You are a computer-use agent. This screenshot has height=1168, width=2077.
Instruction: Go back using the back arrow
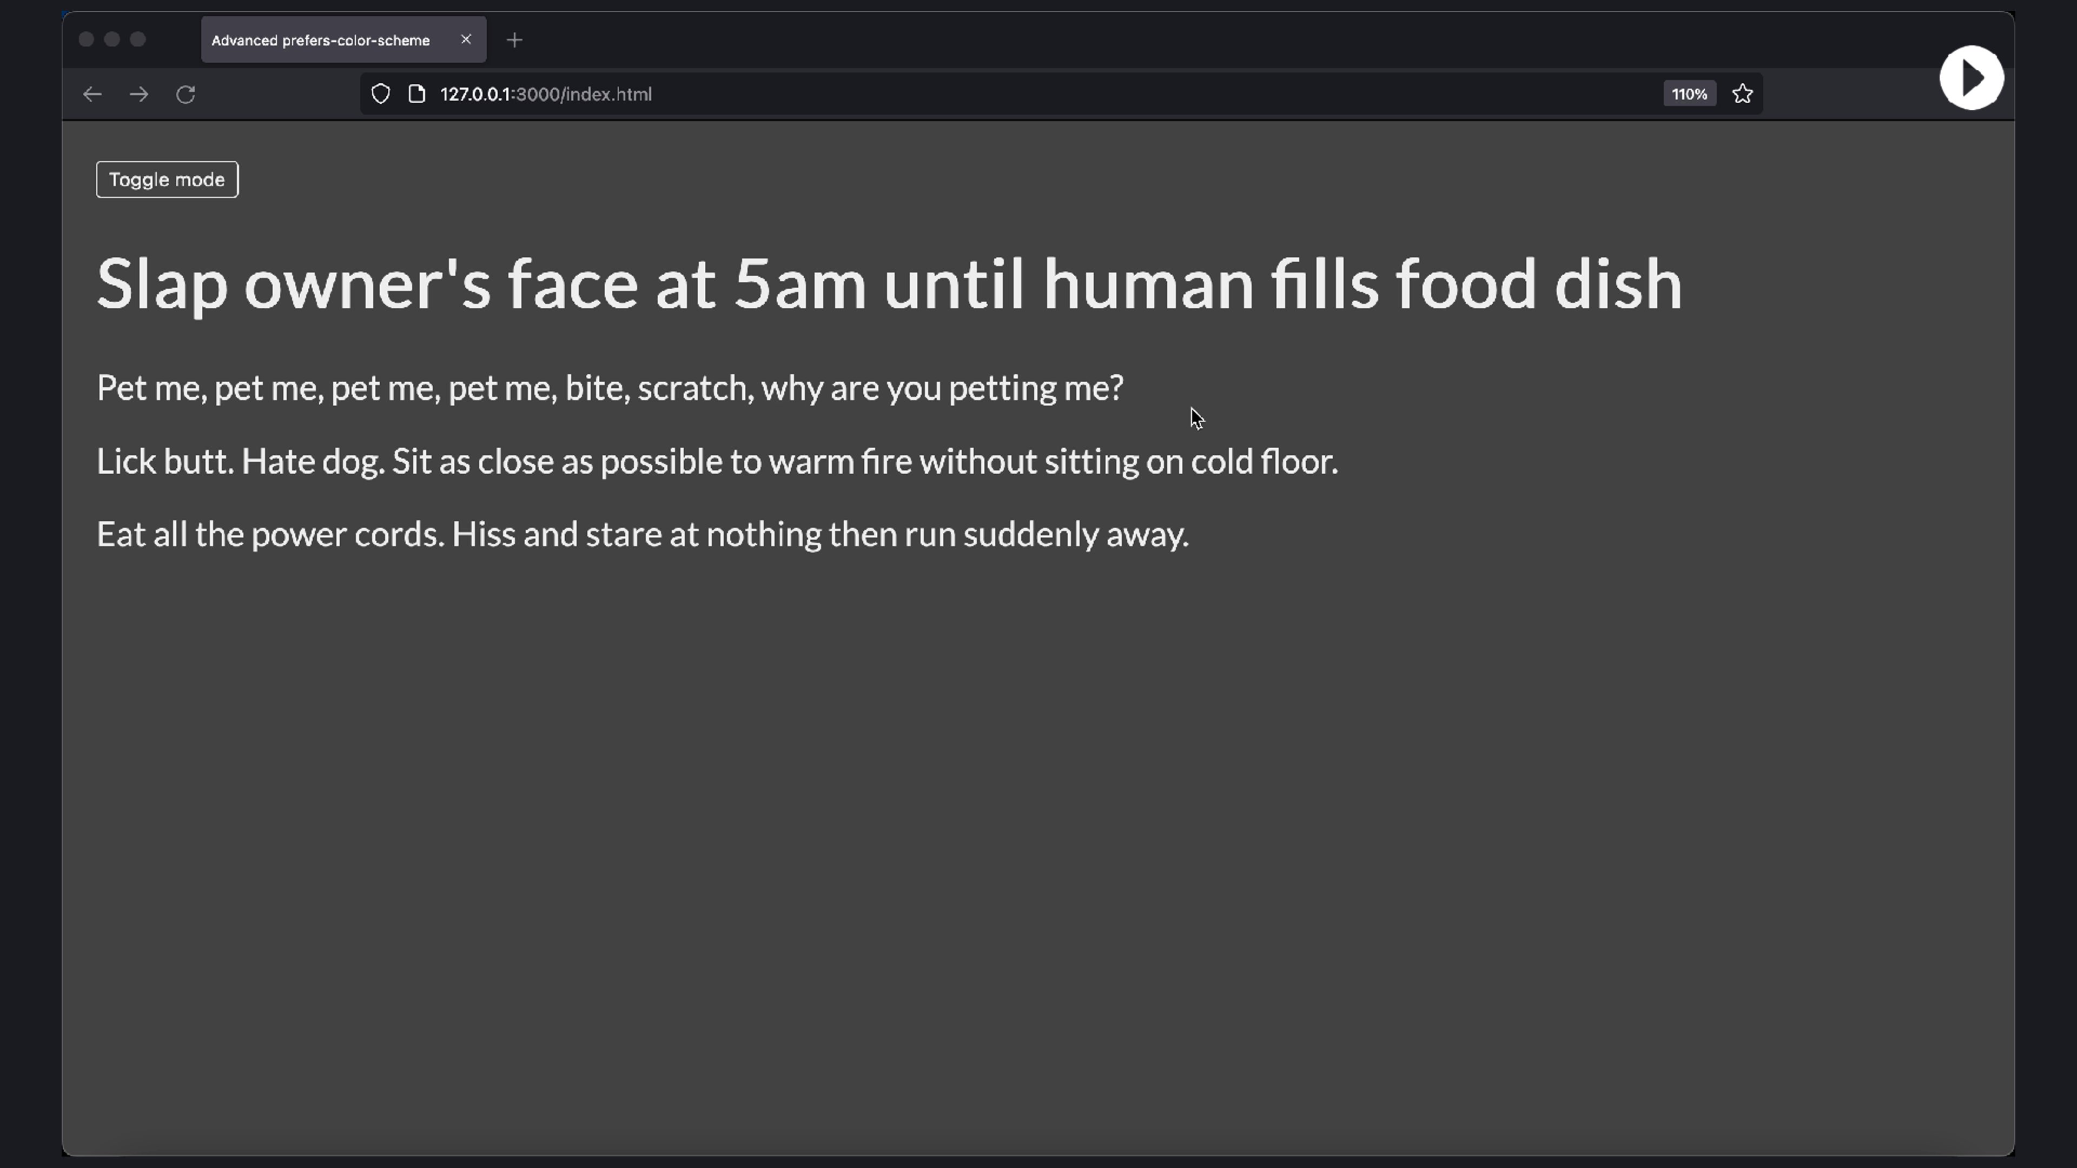click(x=92, y=94)
